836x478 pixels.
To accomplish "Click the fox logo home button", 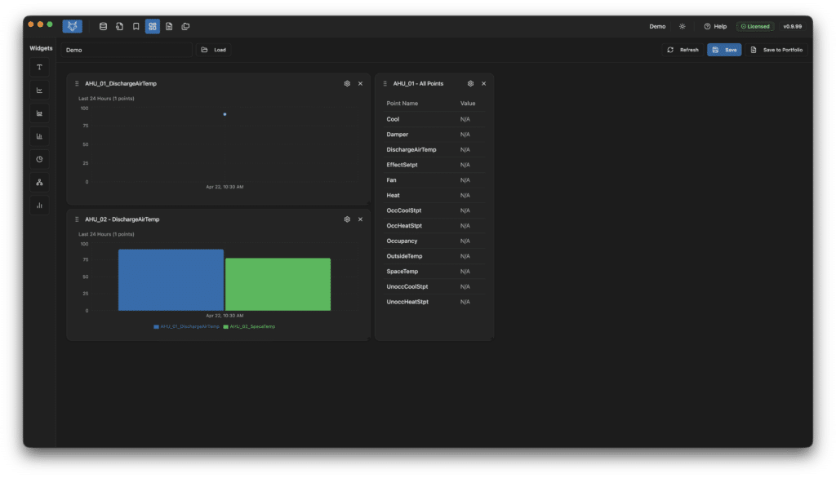I will (72, 26).
